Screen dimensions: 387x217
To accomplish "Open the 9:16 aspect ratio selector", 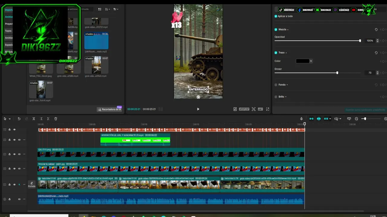I will [260, 109].
